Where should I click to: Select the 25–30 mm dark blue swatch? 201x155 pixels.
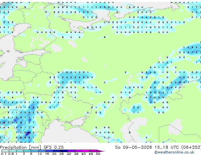(64, 151)
